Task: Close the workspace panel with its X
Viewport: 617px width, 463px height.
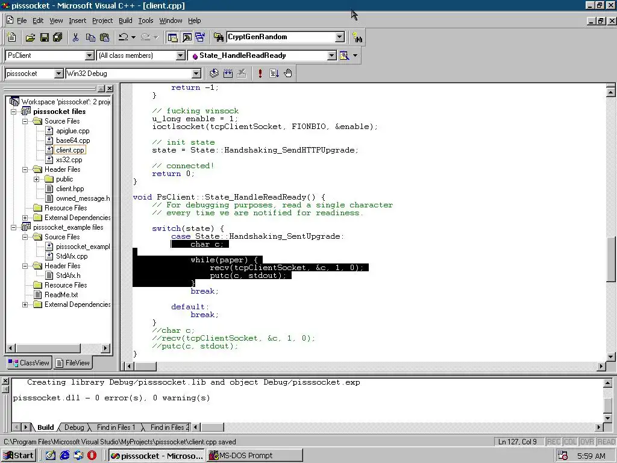Action: tap(110, 89)
